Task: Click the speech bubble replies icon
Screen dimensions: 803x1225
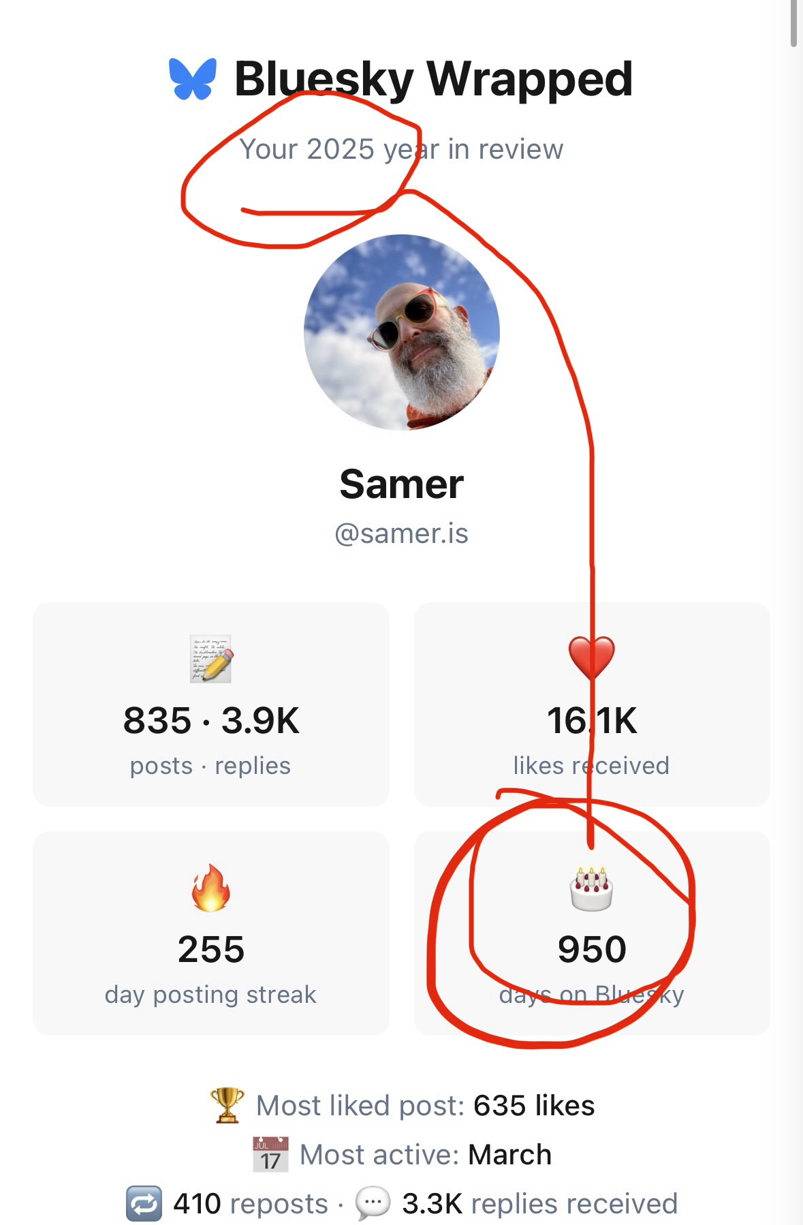Action: coord(373,1204)
